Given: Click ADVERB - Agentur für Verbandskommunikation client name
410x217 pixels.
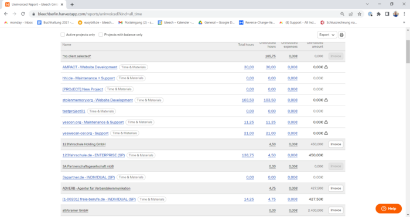Looking at the screenshot, I should pyautogui.click(x=96, y=188).
